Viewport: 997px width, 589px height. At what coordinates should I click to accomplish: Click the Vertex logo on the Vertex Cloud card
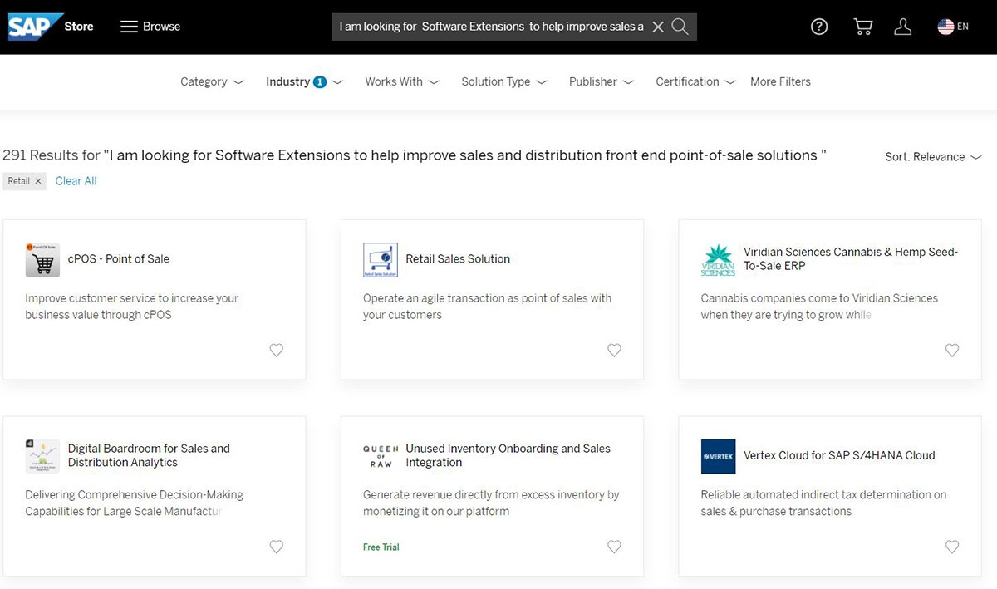[718, 455]
